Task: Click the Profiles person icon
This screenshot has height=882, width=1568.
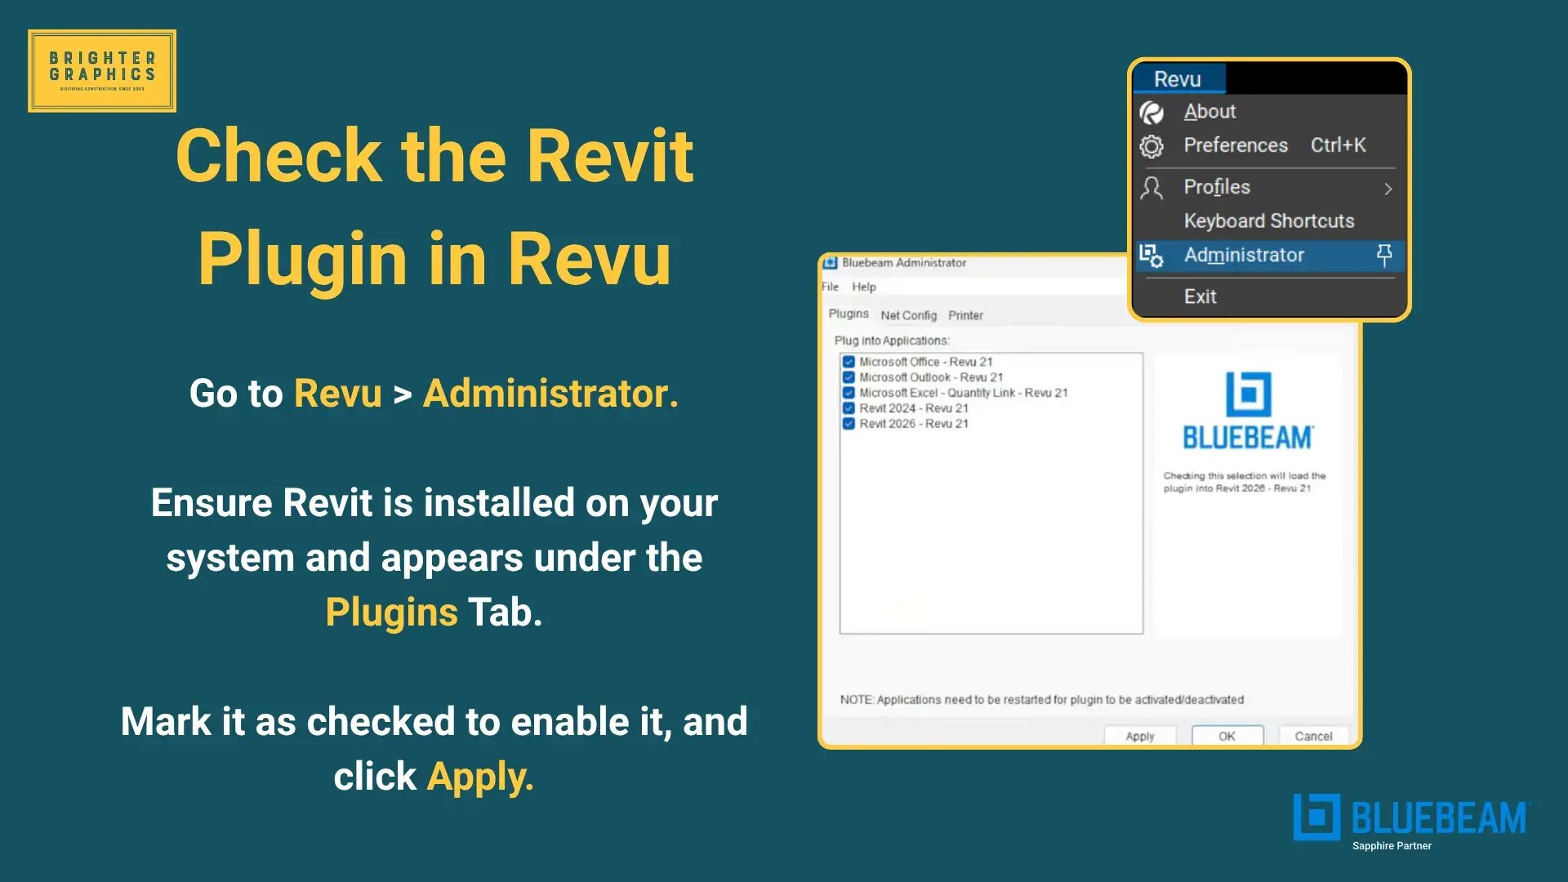Action: click(x=1151, y=188)
